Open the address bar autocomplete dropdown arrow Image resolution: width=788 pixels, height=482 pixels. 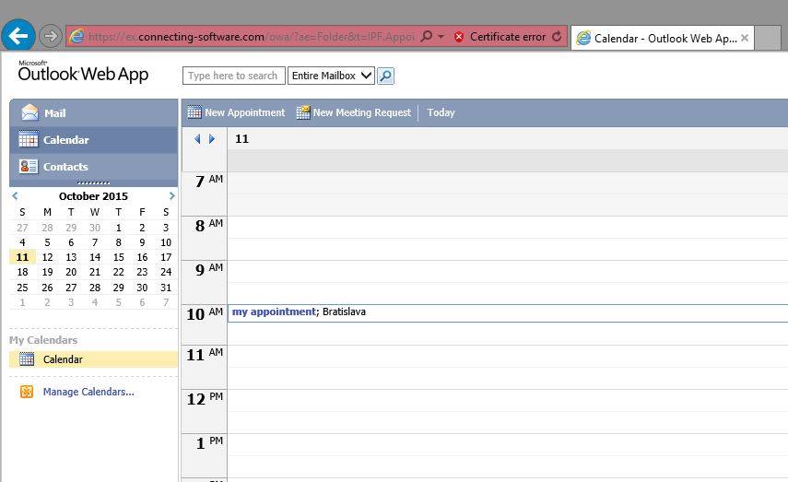(441, 37)
